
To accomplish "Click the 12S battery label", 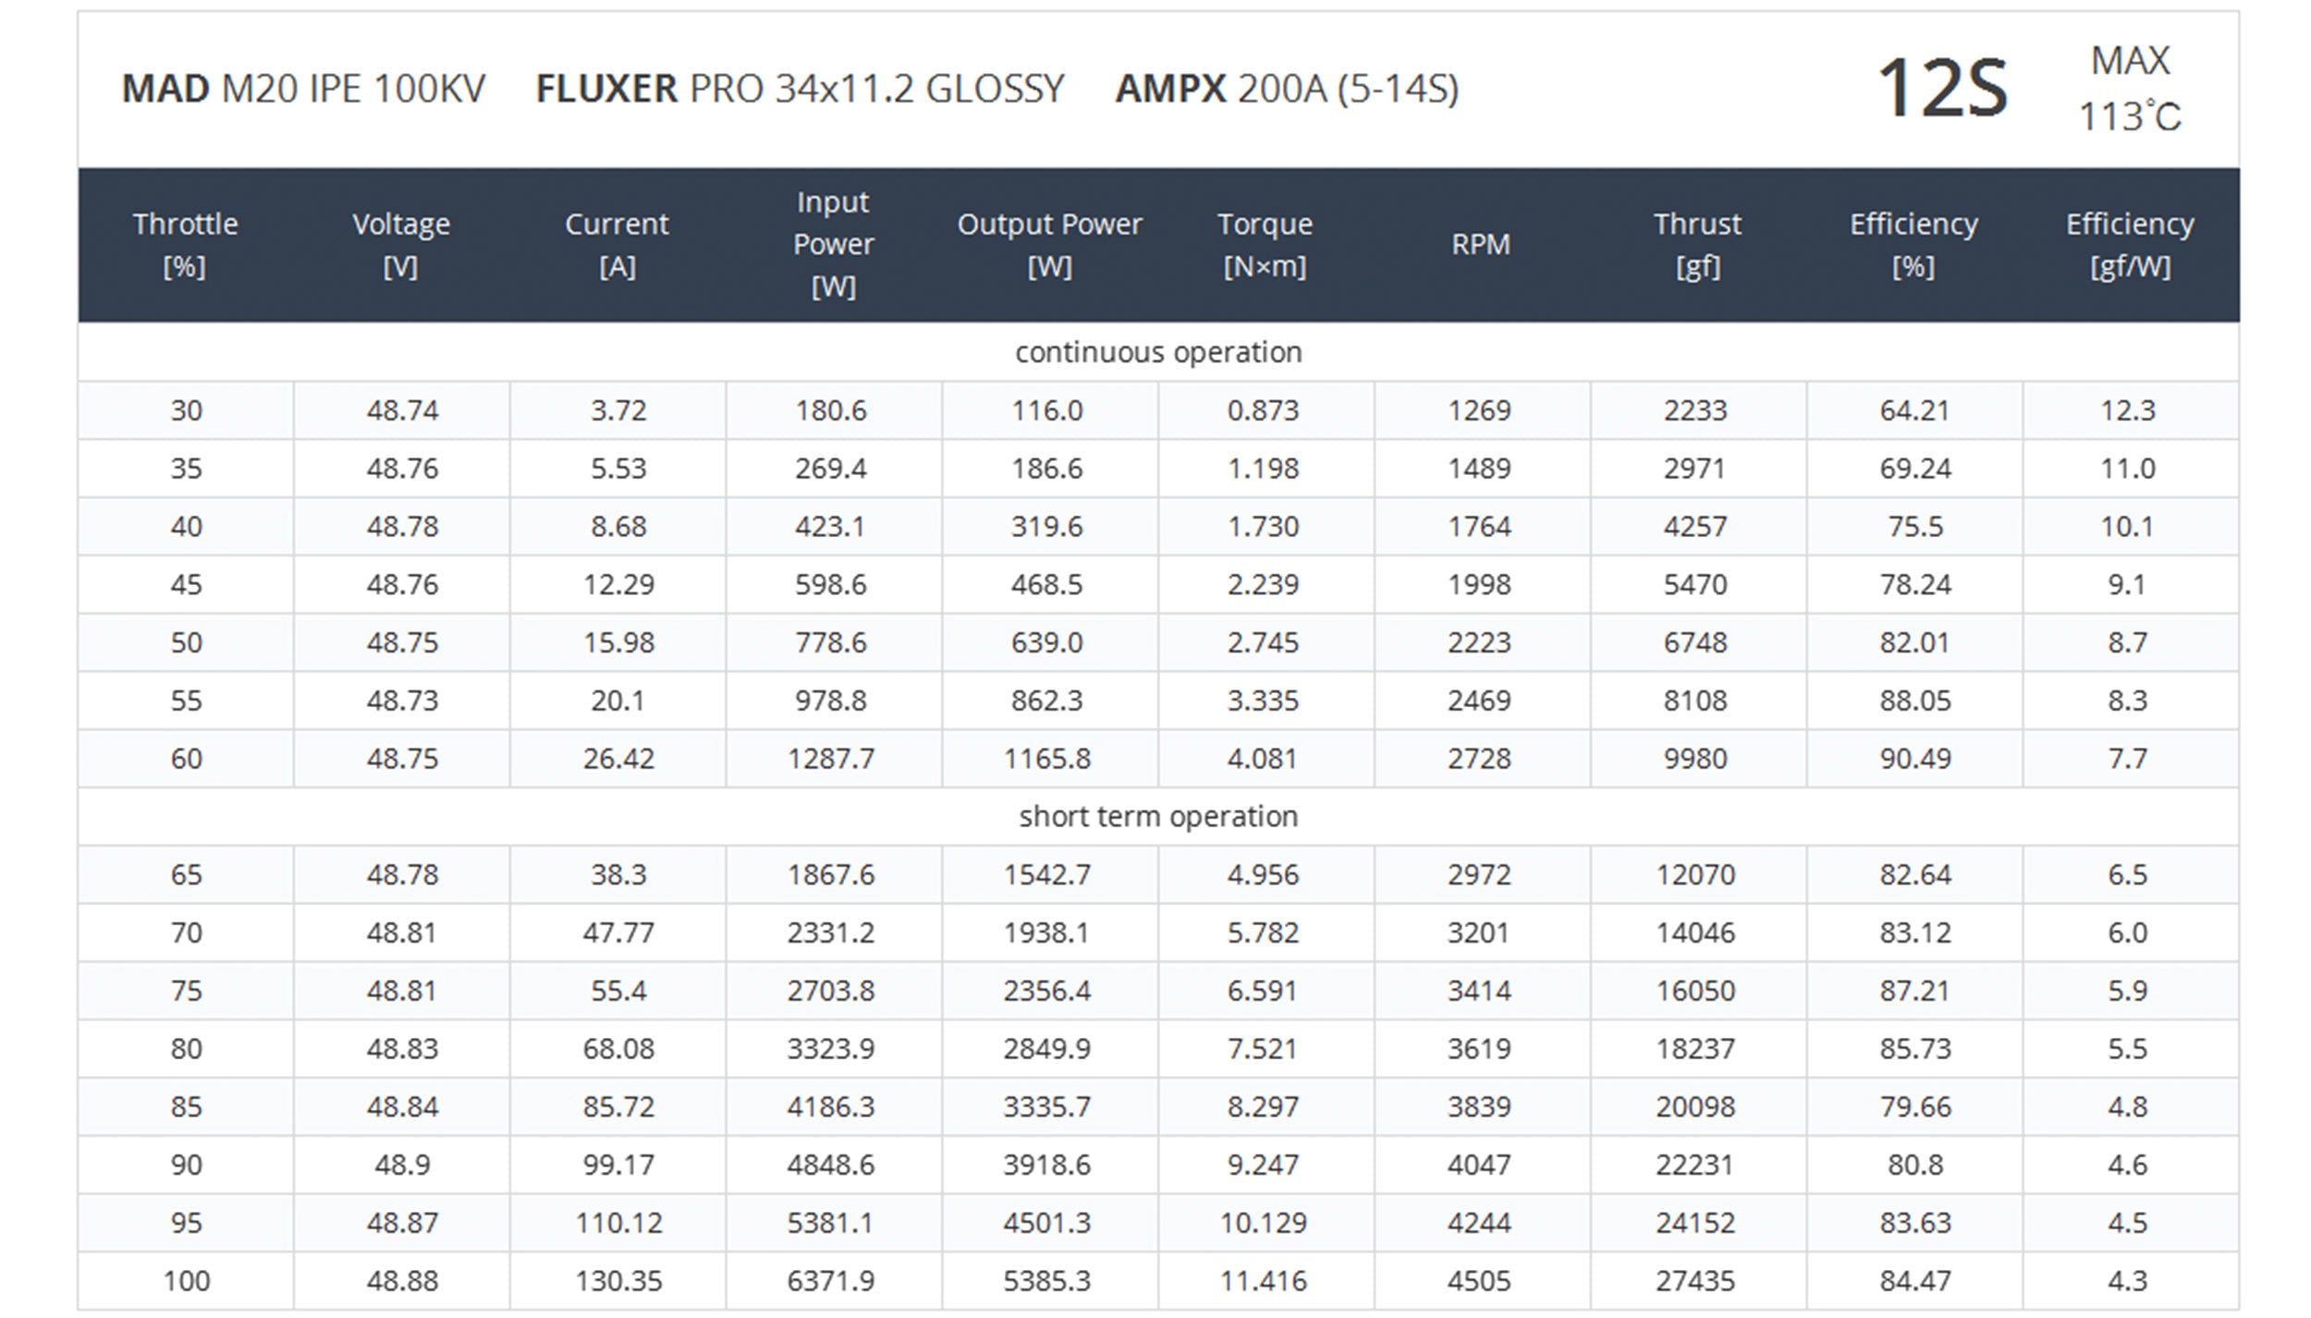I will click(x=1942, y=89).
